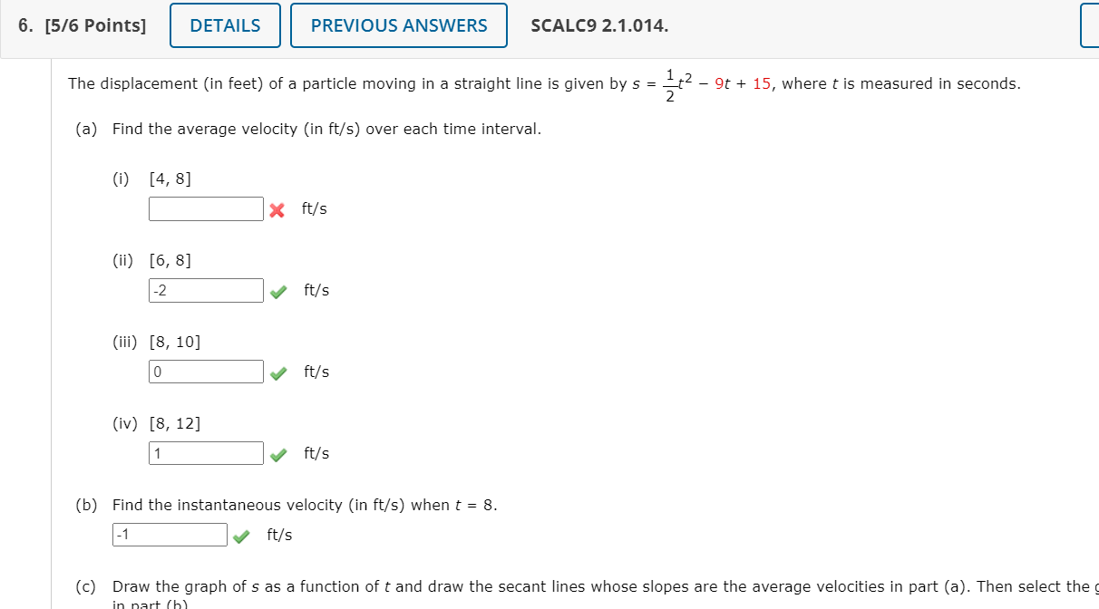This screenshot has width=1099, height=609.
Task: Open the DETAILS panel
Action: pos(224,25)
